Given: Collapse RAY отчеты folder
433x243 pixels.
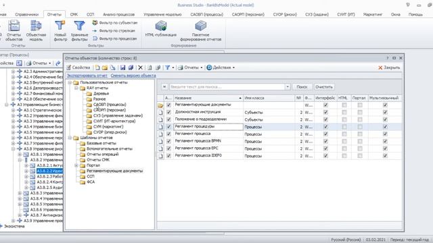Looking at the screenshot, I should point(76,88).
